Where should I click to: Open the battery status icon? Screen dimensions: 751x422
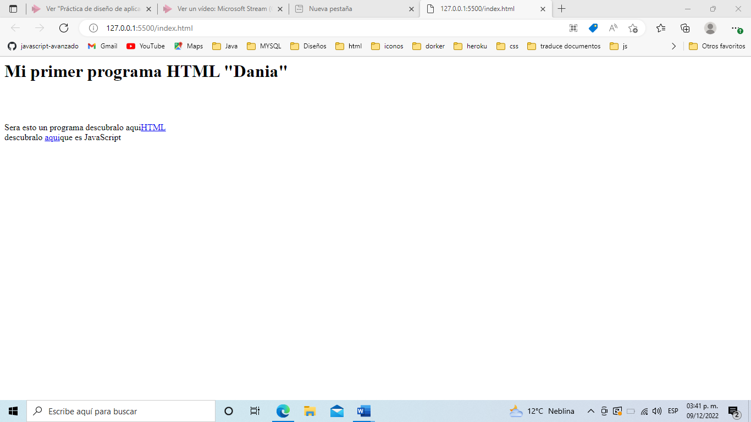[631, 411]
